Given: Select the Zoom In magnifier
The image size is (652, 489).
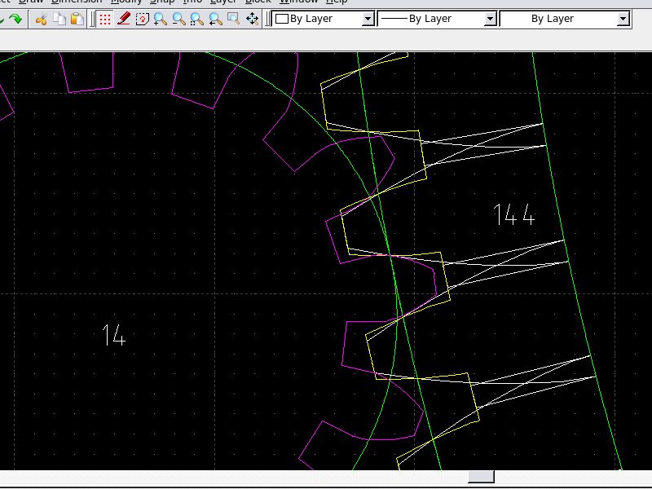Looking at the screenshot, I should point(160,18).
